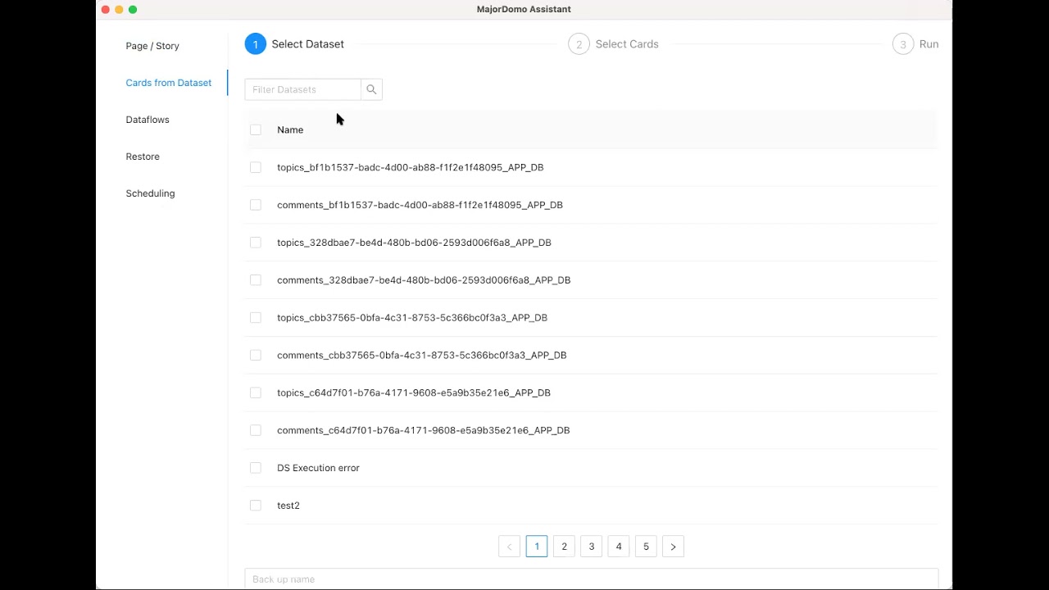This screenshot has height=590, width=1049.
Task: Click the Select Cards step label
Action: click(x=627, y=44)
